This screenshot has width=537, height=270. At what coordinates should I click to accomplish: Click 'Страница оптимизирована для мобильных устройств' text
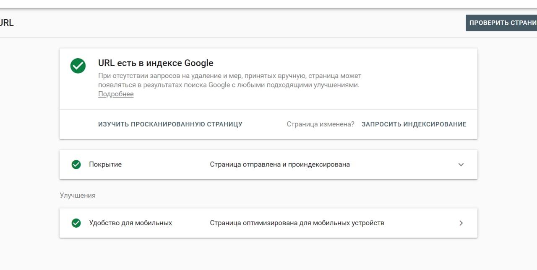click(x=297, y=223)
